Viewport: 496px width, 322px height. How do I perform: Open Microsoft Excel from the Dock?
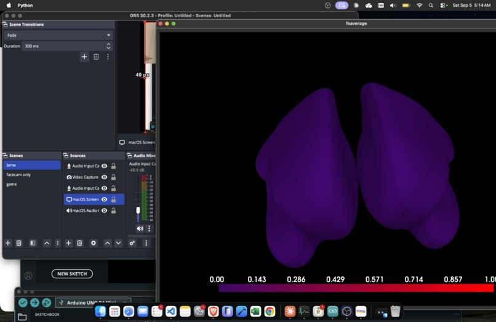coord(255,312)
